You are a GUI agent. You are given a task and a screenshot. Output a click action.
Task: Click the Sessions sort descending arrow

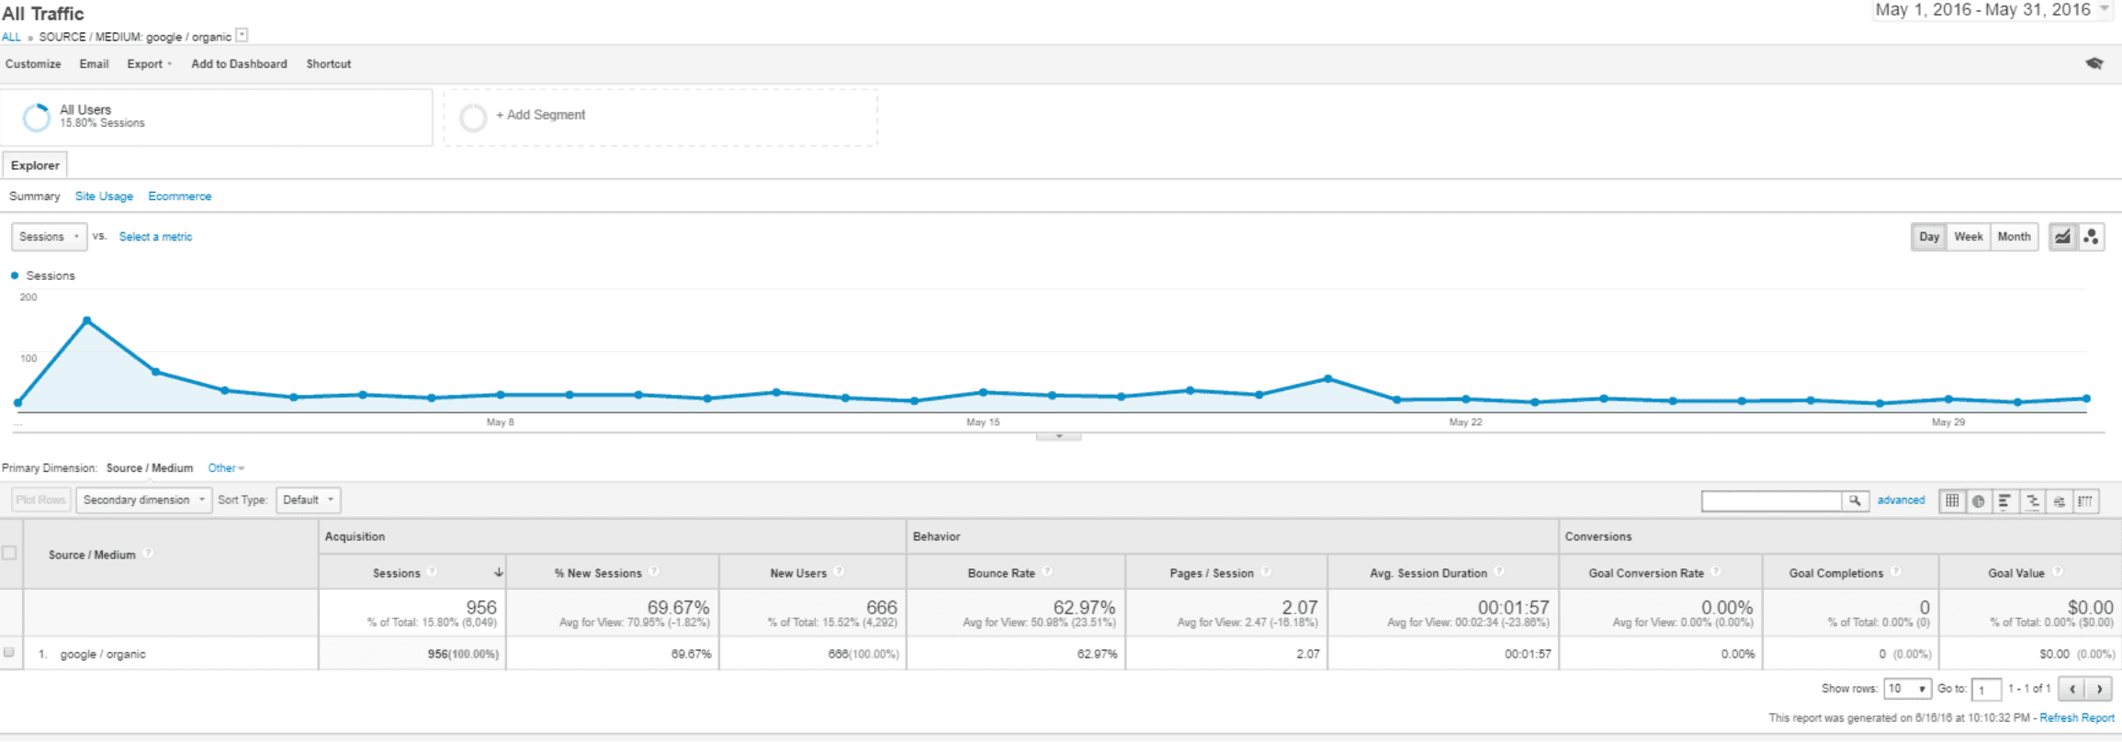point(499,572)
